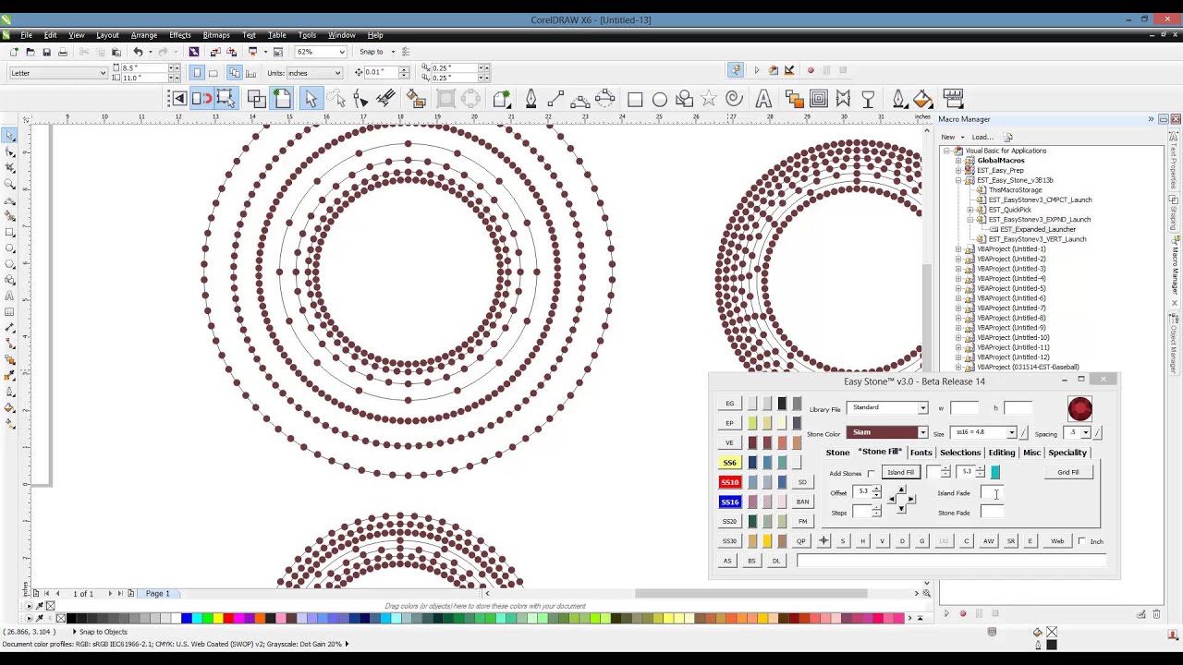Image resolution: width=1183 pixels, height=665 pixels.
Task: Click Load... in Macro Manager
Action: tap(982, 137)
